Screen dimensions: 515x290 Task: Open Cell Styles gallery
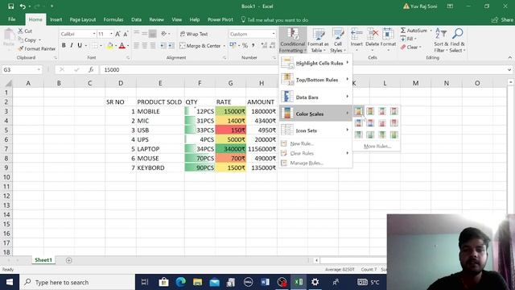click(338, 40)
